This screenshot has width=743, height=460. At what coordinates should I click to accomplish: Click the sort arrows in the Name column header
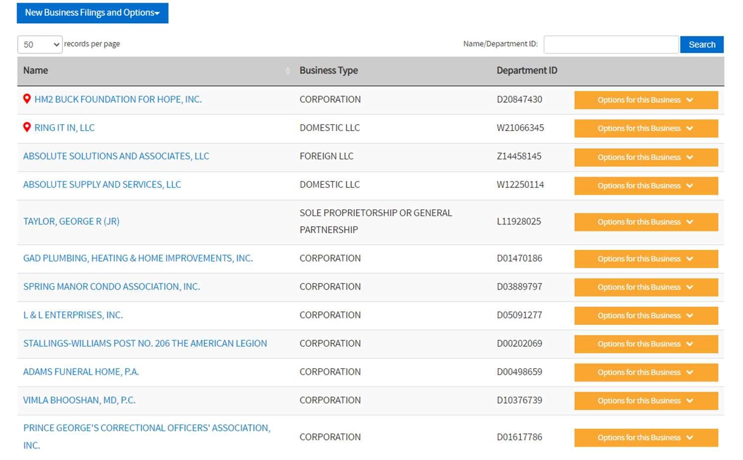pyautogui.click(x=287, y=71)
